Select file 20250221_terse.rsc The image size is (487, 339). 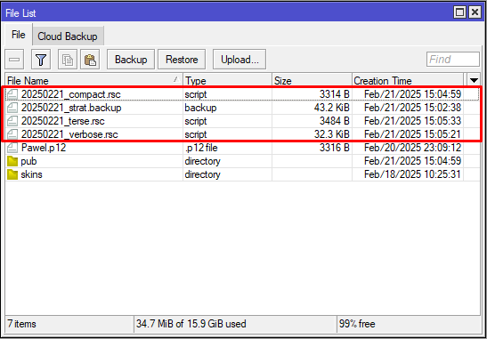(63, 121)
